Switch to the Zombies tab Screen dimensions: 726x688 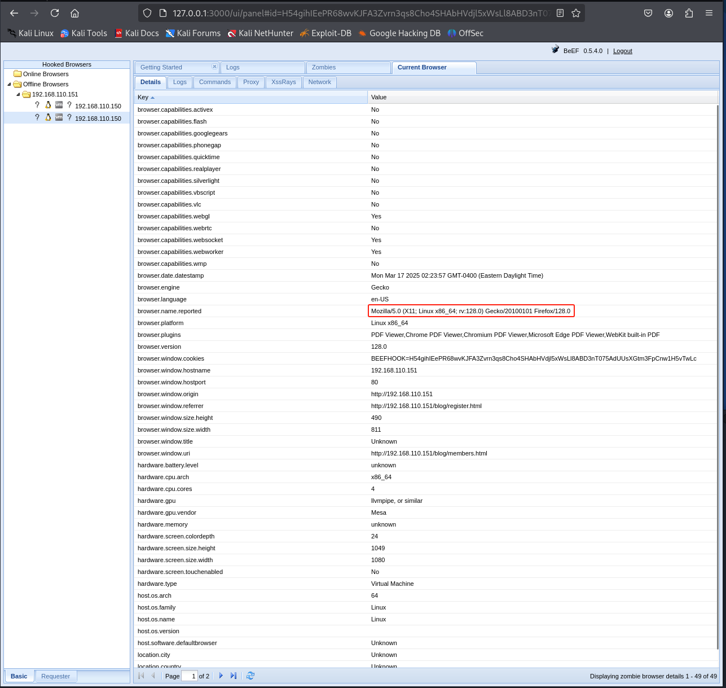coord(324,67)
